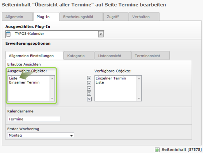Move selected item to top icon

click(89, 78)
